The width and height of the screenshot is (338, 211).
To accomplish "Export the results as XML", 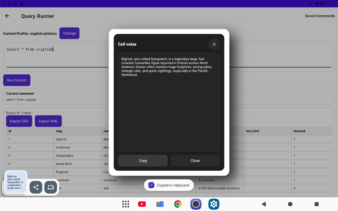I will [x=48, y=121].
